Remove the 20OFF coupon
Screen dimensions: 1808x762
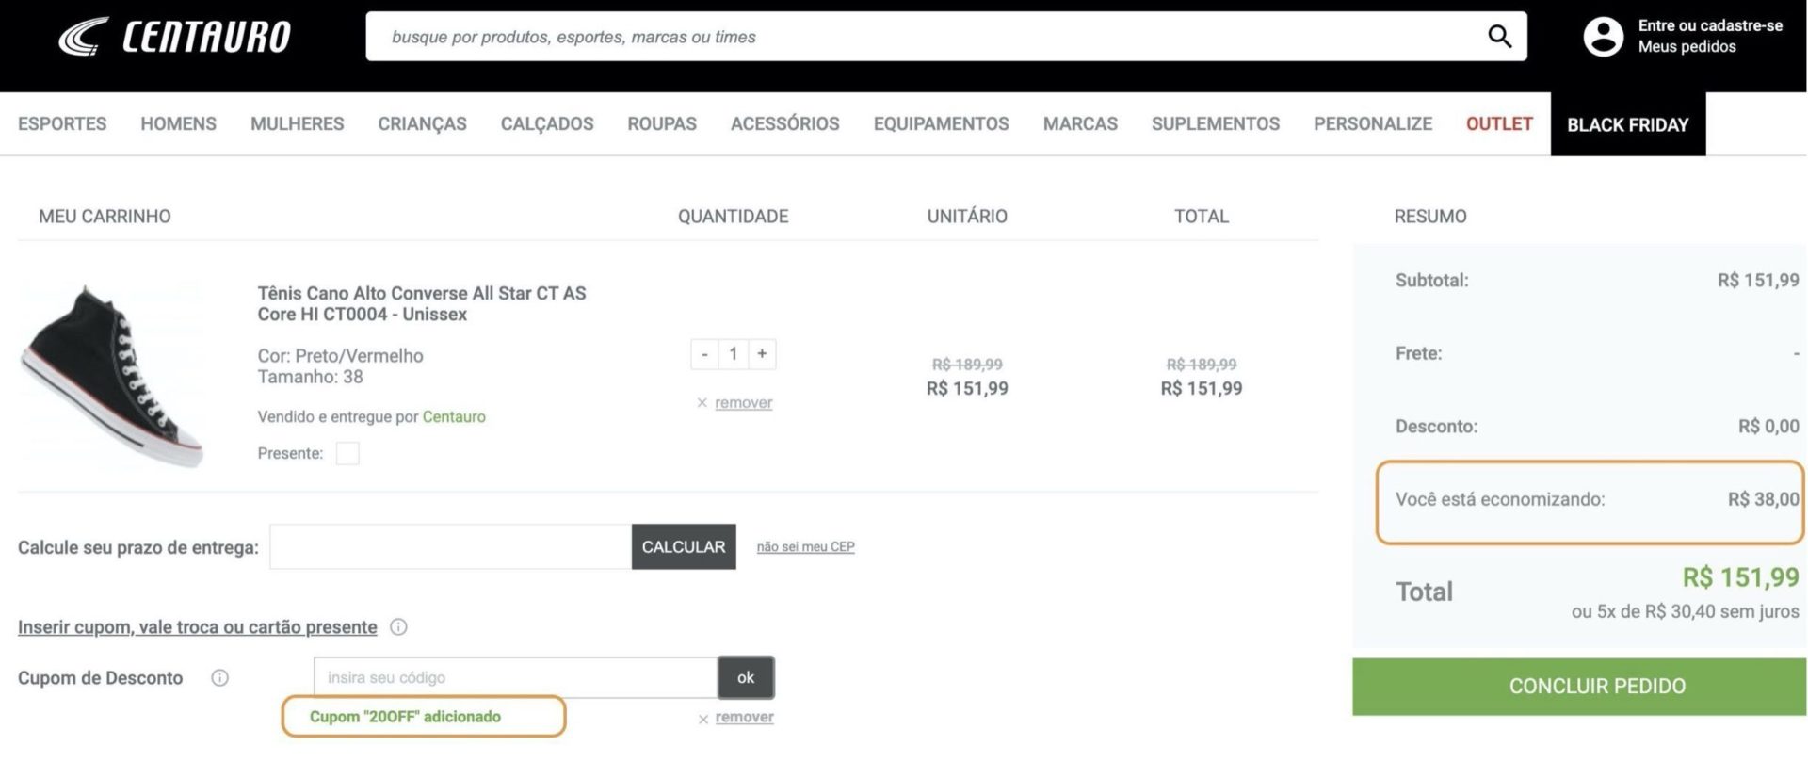[744, 718]
